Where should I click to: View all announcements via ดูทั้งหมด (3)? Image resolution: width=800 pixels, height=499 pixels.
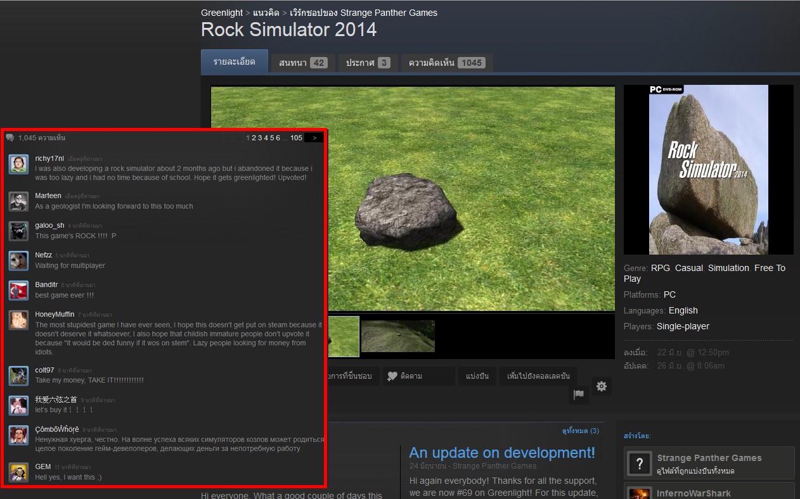pos(580,431)
